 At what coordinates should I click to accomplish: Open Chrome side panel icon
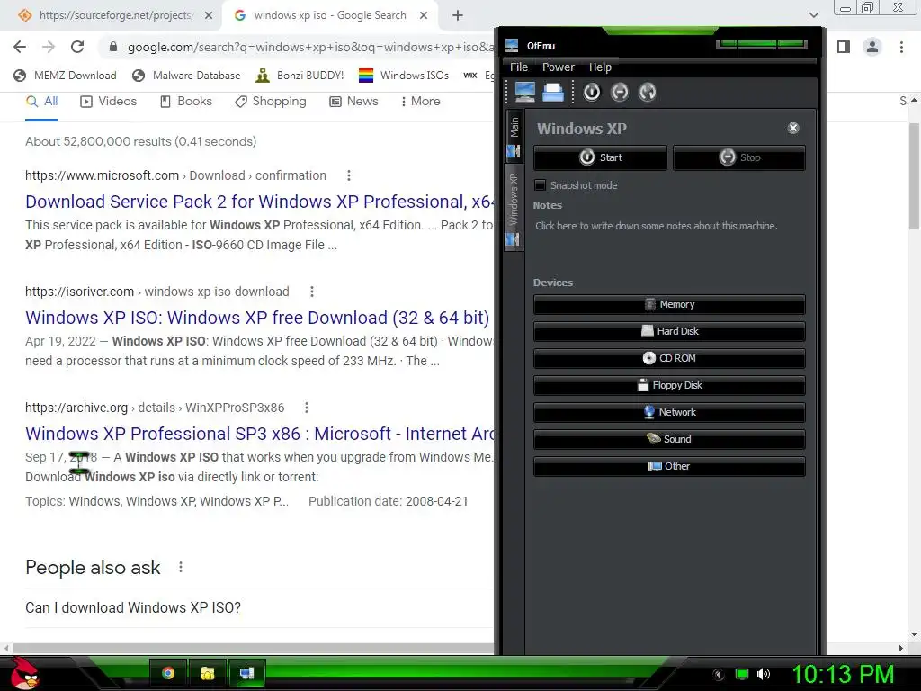[844, 47]
